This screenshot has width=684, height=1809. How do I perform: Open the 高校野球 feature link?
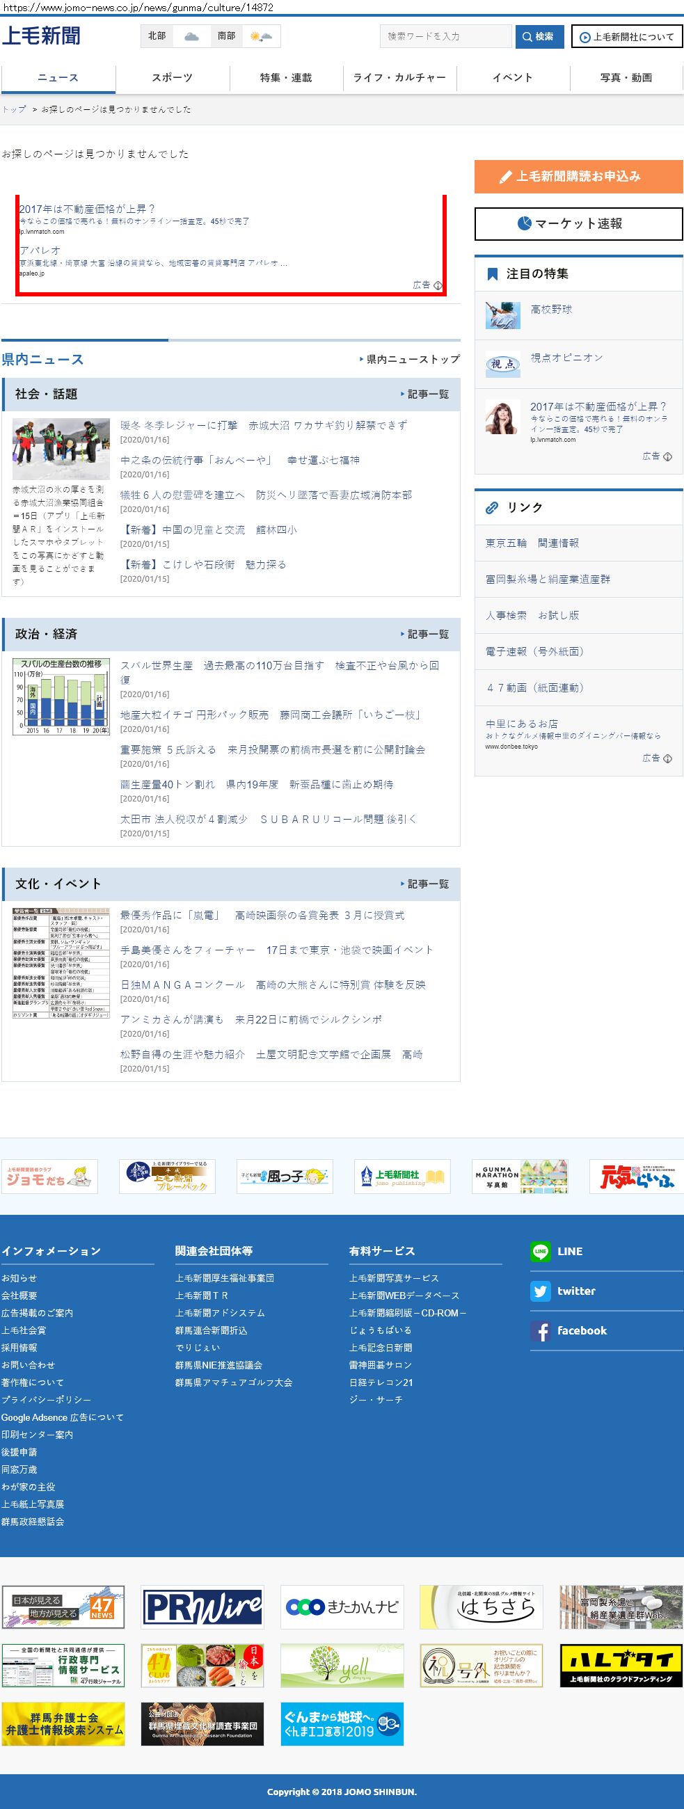pos(550,310)
